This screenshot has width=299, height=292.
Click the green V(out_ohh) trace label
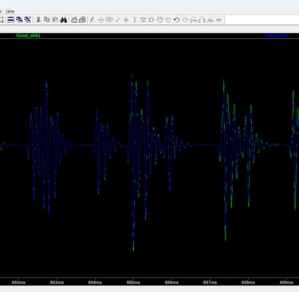pos(28,35)
